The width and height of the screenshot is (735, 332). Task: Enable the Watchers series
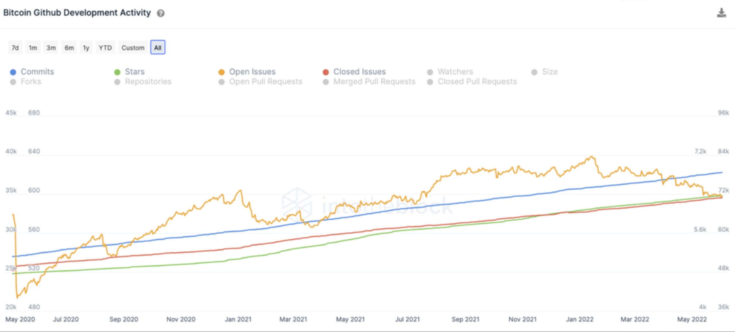click(x=455, y=71)
